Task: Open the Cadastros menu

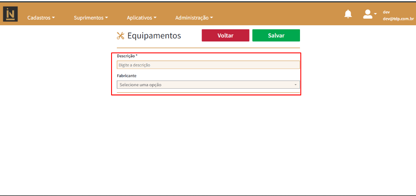Action: [x=41, y=18]
